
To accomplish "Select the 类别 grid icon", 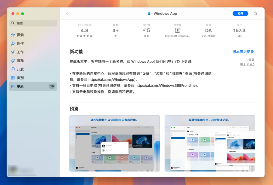I will pyautogui.click(x=13, y=78).
